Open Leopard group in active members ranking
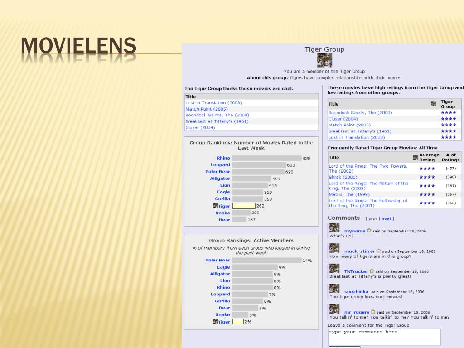The image size is (464, 348). point(220,294)
